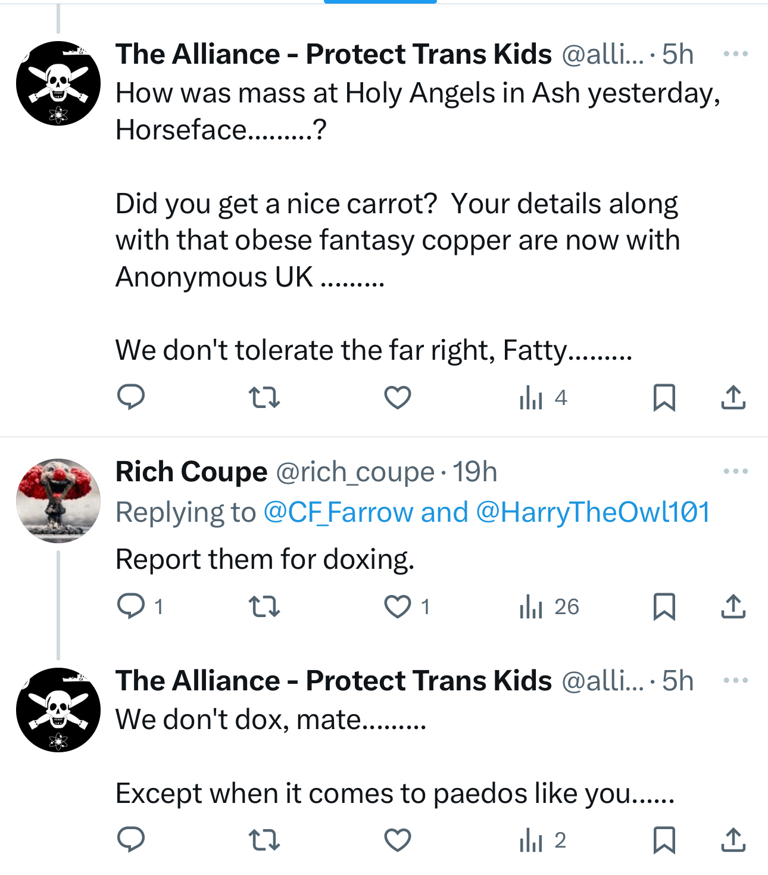Open more options on Rich Coupe's tweet
The image size is (768, 875).
click(x=735, y=472)
